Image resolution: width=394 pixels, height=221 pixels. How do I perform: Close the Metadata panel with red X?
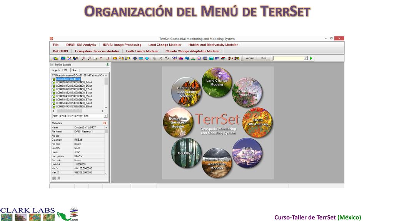(105, 123)
